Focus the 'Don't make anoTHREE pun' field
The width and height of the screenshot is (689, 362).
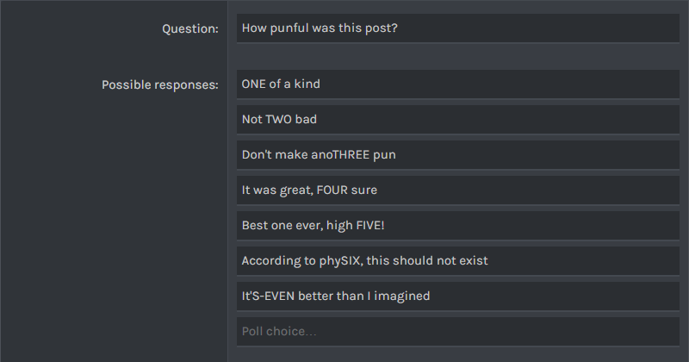[458, 155]
